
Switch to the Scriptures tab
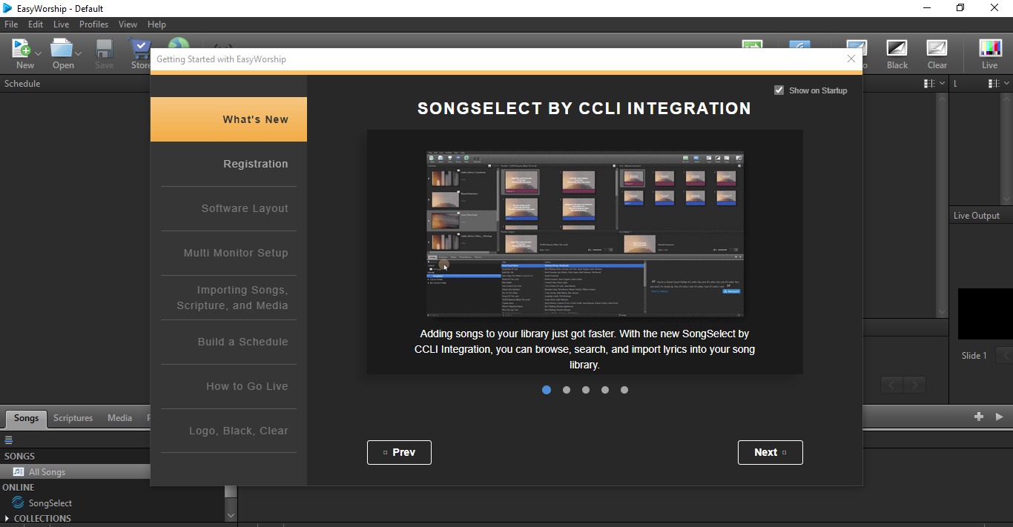73,418
